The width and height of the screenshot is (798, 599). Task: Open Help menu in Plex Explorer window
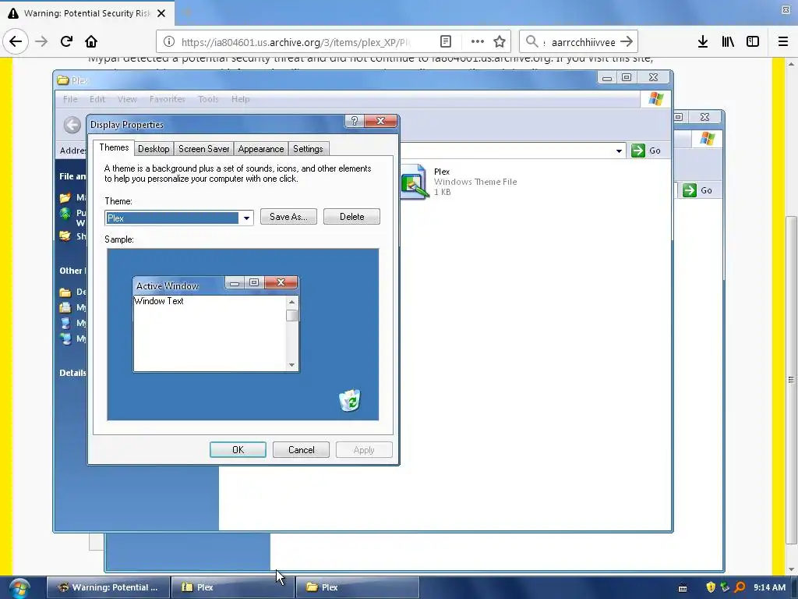(x=240, y=99)
